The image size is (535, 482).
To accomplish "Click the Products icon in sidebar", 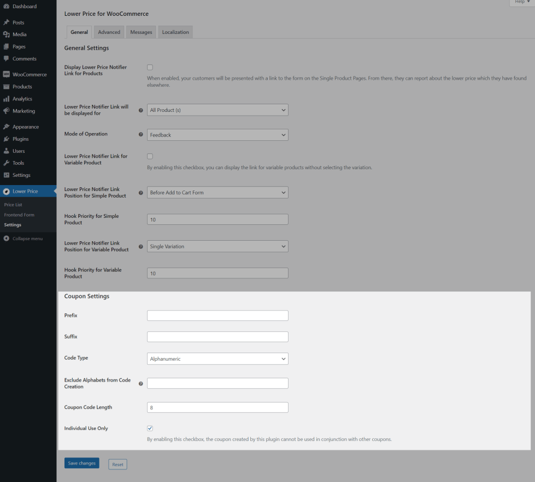I will [6, 87].
